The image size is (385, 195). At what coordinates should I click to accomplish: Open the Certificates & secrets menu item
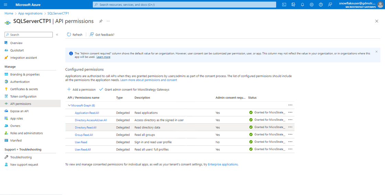[x=24, y=89]
